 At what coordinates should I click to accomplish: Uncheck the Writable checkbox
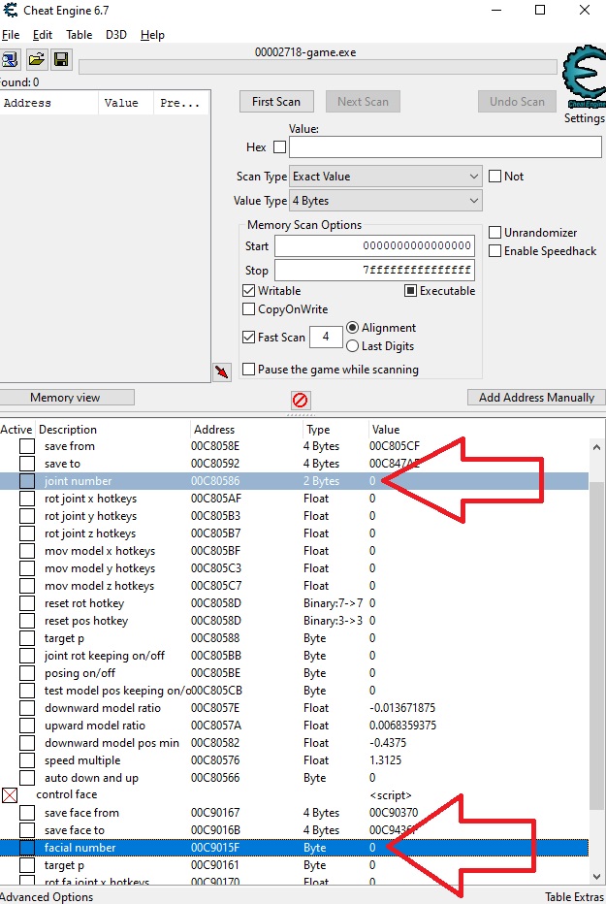click(249, 291)
